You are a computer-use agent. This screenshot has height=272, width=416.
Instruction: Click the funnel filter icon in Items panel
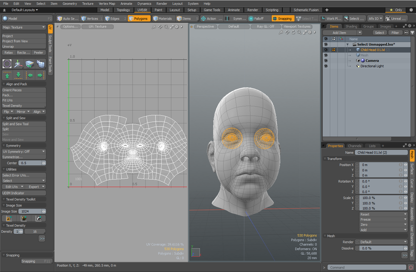coord(412,33)
